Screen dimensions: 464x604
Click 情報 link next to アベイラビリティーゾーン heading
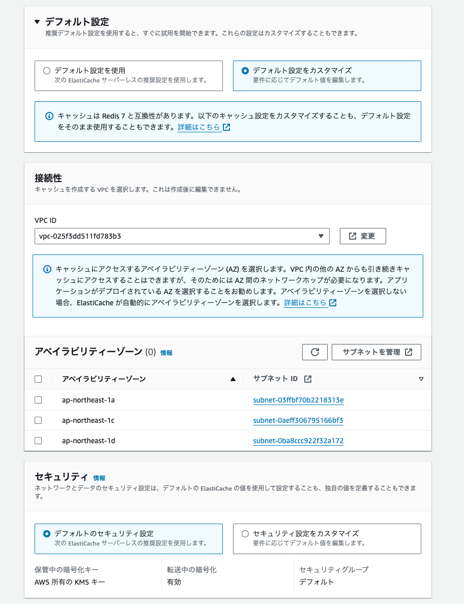click(x=166, y=353)
